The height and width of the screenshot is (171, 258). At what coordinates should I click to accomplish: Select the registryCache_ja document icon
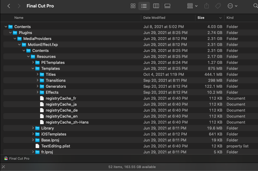pos(42,104)
